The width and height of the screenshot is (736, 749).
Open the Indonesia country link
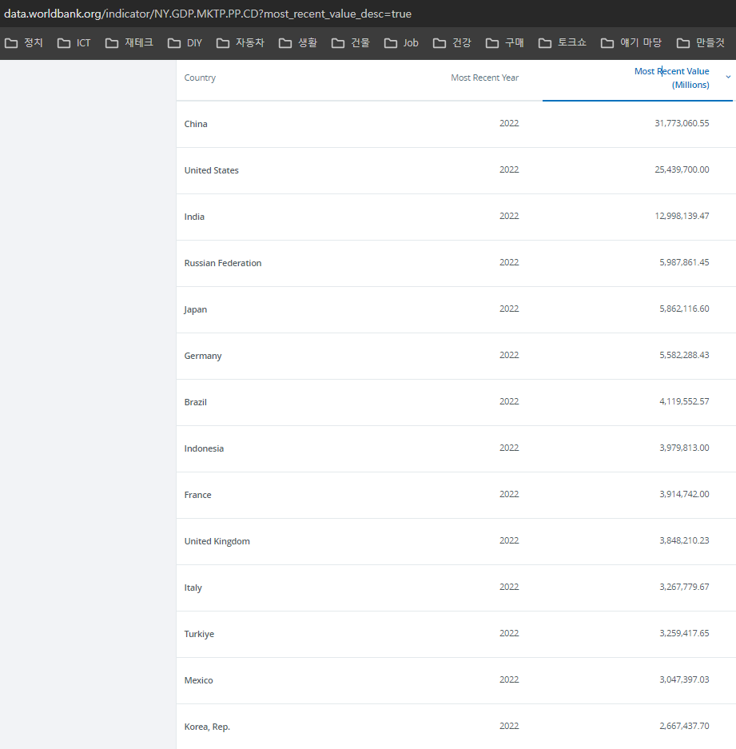pyautogui.click(x=204, y=448)
